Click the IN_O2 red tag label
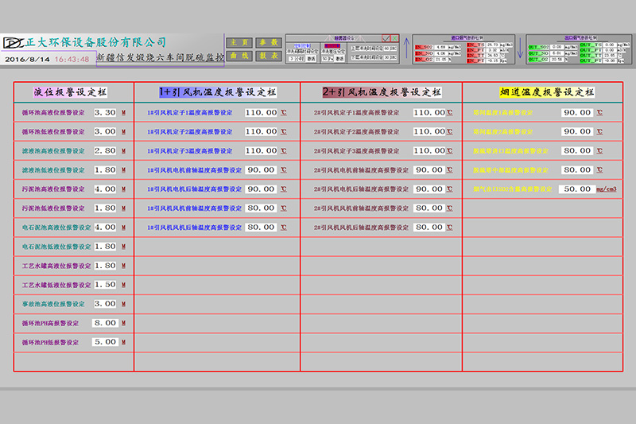This screenshot has height=424, width=636. pos(425,59)
